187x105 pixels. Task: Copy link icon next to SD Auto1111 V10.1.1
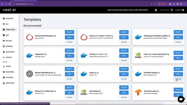(x=106, y=54)
